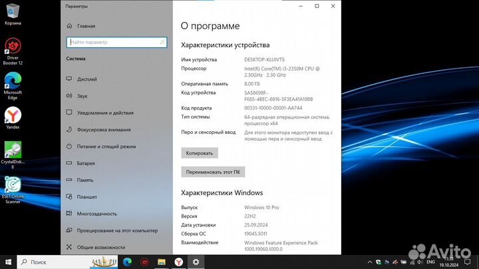Click Переименовать этот ПК button
479x269 pixels.
click(x=213, y=172)
